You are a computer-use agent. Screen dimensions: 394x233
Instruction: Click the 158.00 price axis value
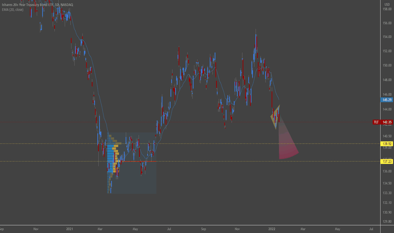[387, 9]
